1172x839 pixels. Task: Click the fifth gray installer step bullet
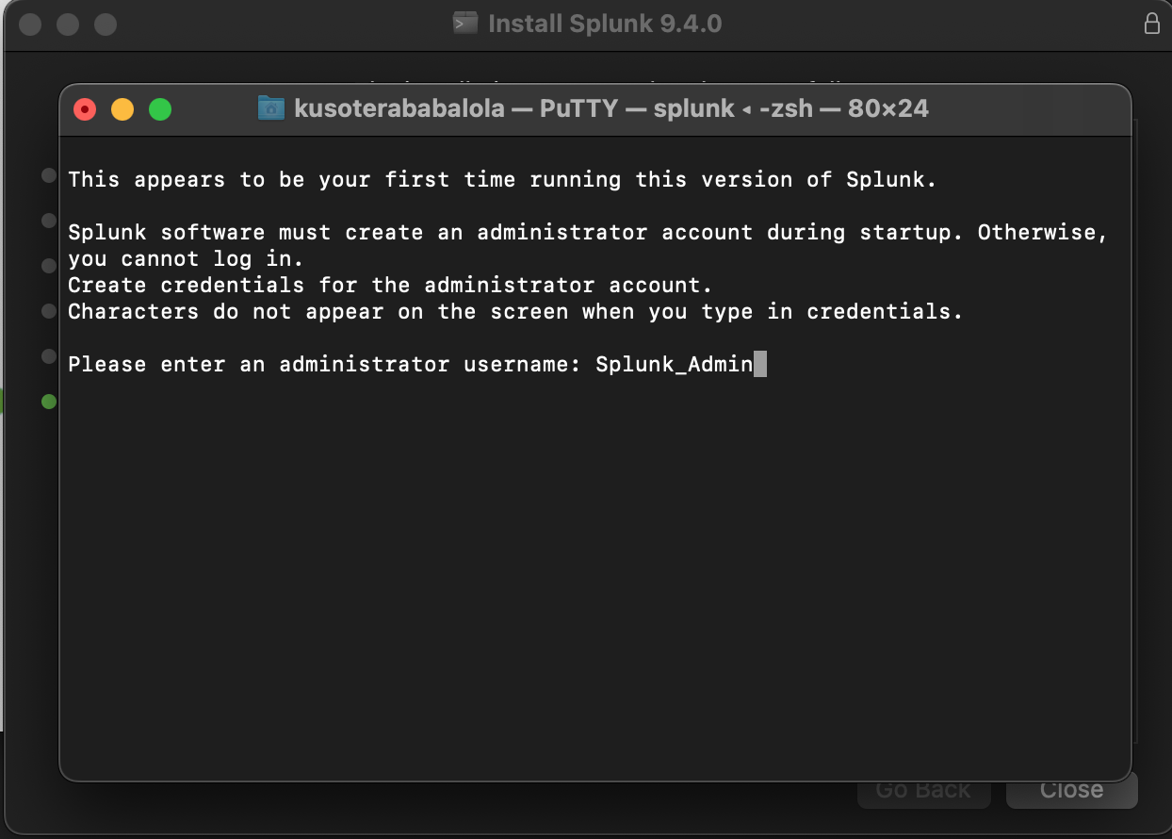(49, 356)
